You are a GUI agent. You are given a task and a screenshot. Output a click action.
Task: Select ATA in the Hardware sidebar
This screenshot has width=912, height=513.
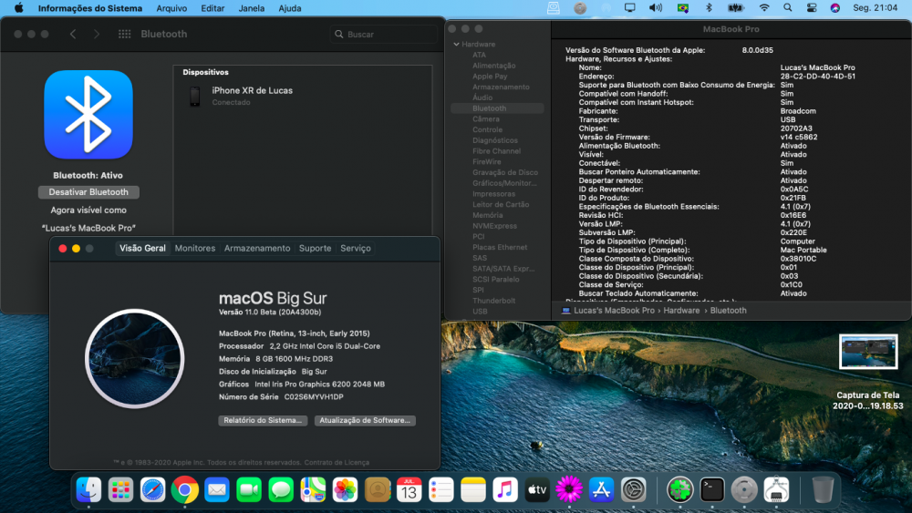click(480, 55)
